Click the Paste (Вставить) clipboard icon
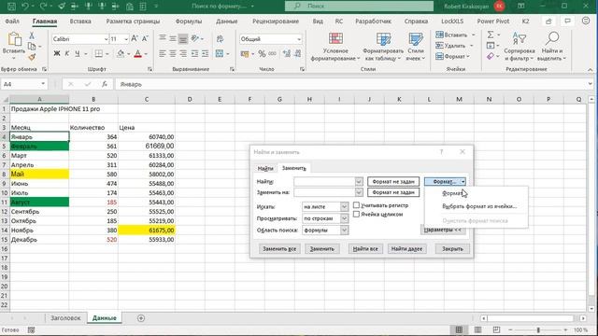The image size is (598, 336). pyautogui.click(x=14, y=39)
